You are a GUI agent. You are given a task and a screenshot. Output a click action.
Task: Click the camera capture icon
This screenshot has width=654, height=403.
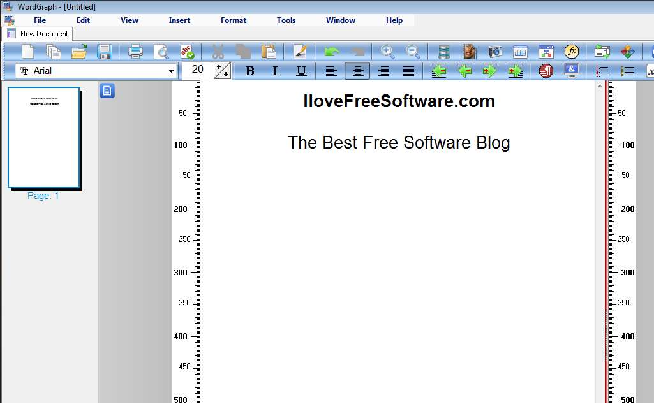point(494,52)
